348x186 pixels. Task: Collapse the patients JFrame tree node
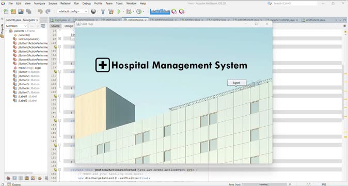(x=6, y=31)
